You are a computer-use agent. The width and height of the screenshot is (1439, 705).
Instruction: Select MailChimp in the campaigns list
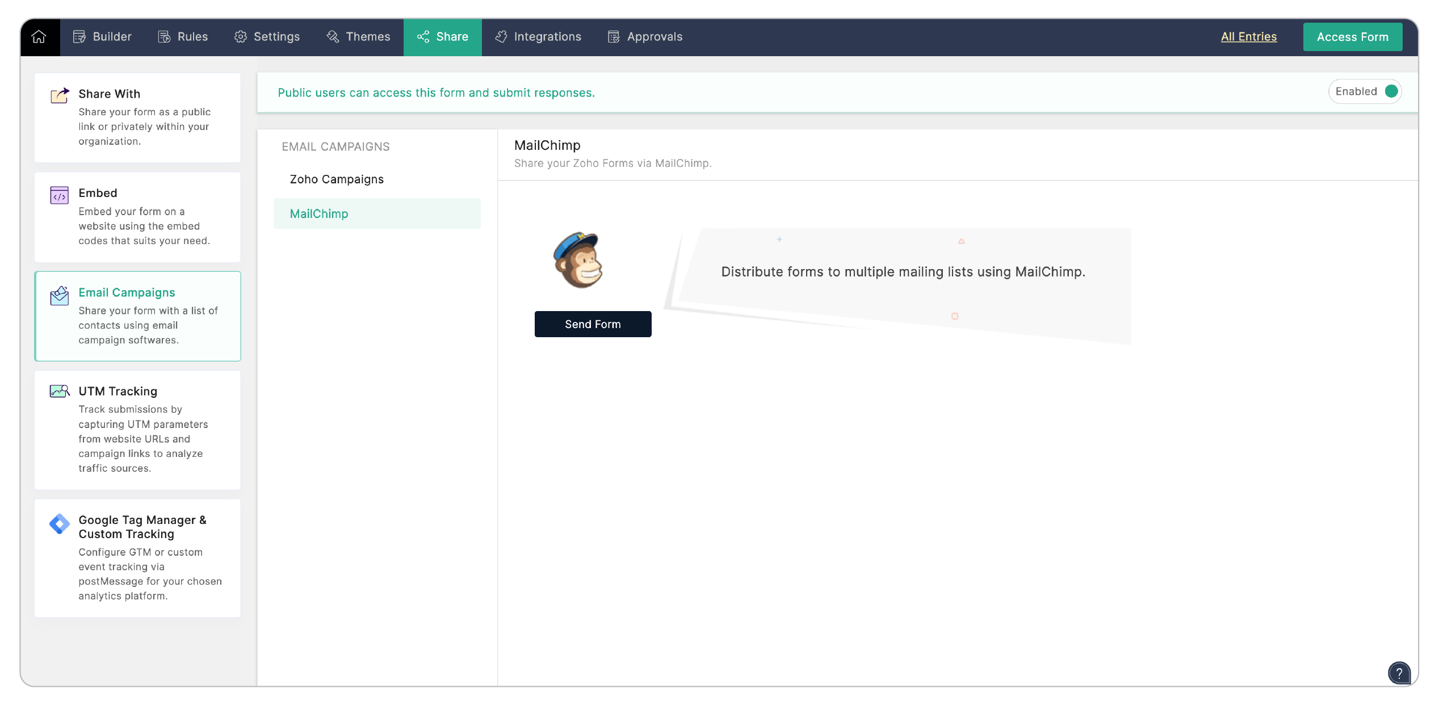(319, 213)
